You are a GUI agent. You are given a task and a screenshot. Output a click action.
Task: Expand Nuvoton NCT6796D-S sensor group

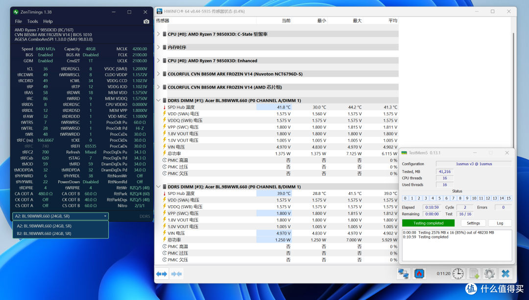tap(158, 74)
